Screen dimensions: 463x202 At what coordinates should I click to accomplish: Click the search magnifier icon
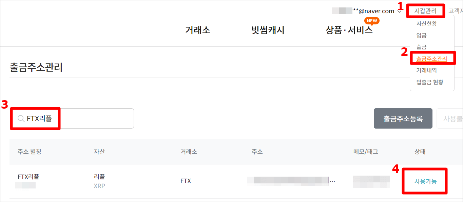coord(20,118)
